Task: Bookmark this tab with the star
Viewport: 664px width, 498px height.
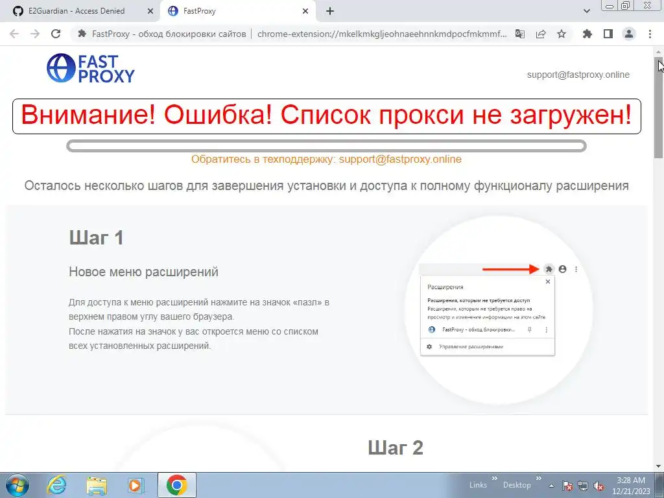Action: (x=562, y=34)
